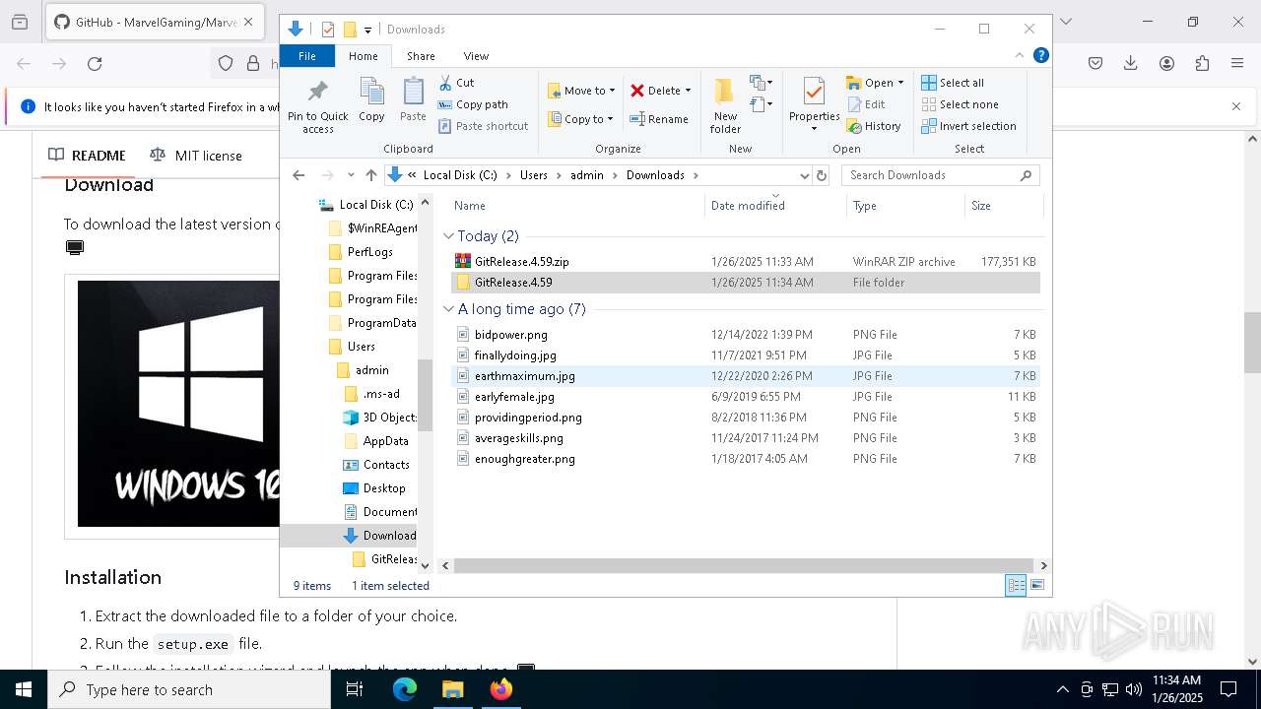1261x709 pixels.
Task: Select the Home ribbon tab
Action: 364,56
